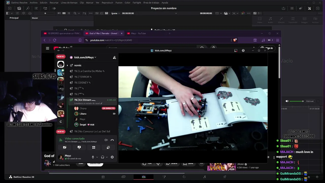
Task: Click the Atenuar button
Action: pyautogui.click(x=310, y=101)
